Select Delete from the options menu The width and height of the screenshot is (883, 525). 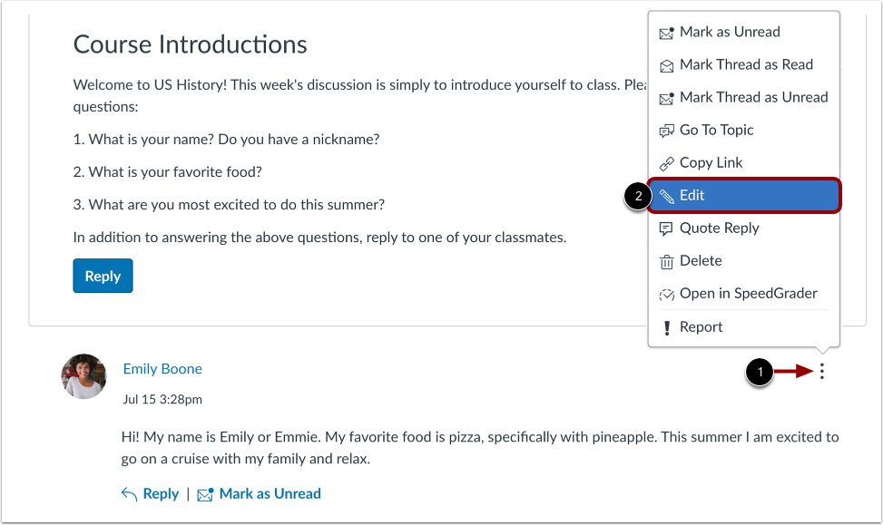[x=700, y=260]
